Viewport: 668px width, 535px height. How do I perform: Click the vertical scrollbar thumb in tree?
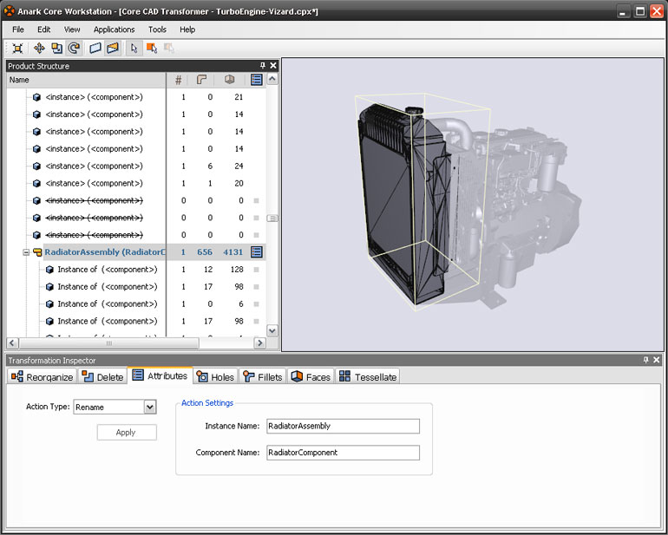pyautogui.click(x=272, y=219)
